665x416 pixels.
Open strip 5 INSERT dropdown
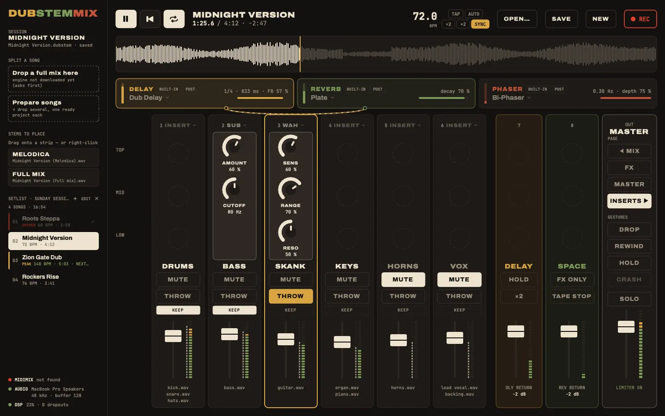click(x=403, y=125)
